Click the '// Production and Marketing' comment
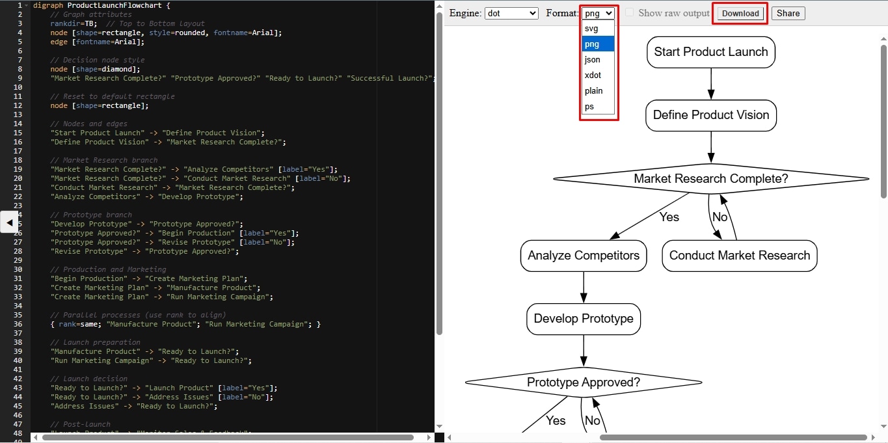 108,269
